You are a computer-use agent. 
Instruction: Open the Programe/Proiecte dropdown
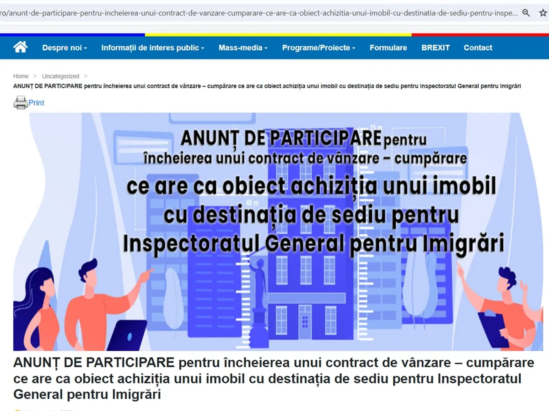318,47
